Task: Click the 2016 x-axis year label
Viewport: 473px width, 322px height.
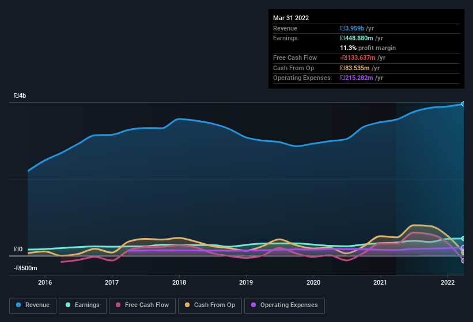Action: point(45,282)
